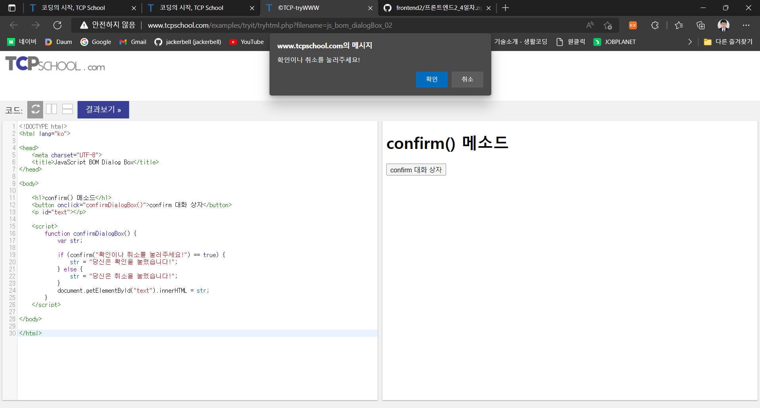The width and height of the screenshot is (760, 408).
Task: Click the 'confirm() 메소드' heading in result
Action: coord(447,143)
